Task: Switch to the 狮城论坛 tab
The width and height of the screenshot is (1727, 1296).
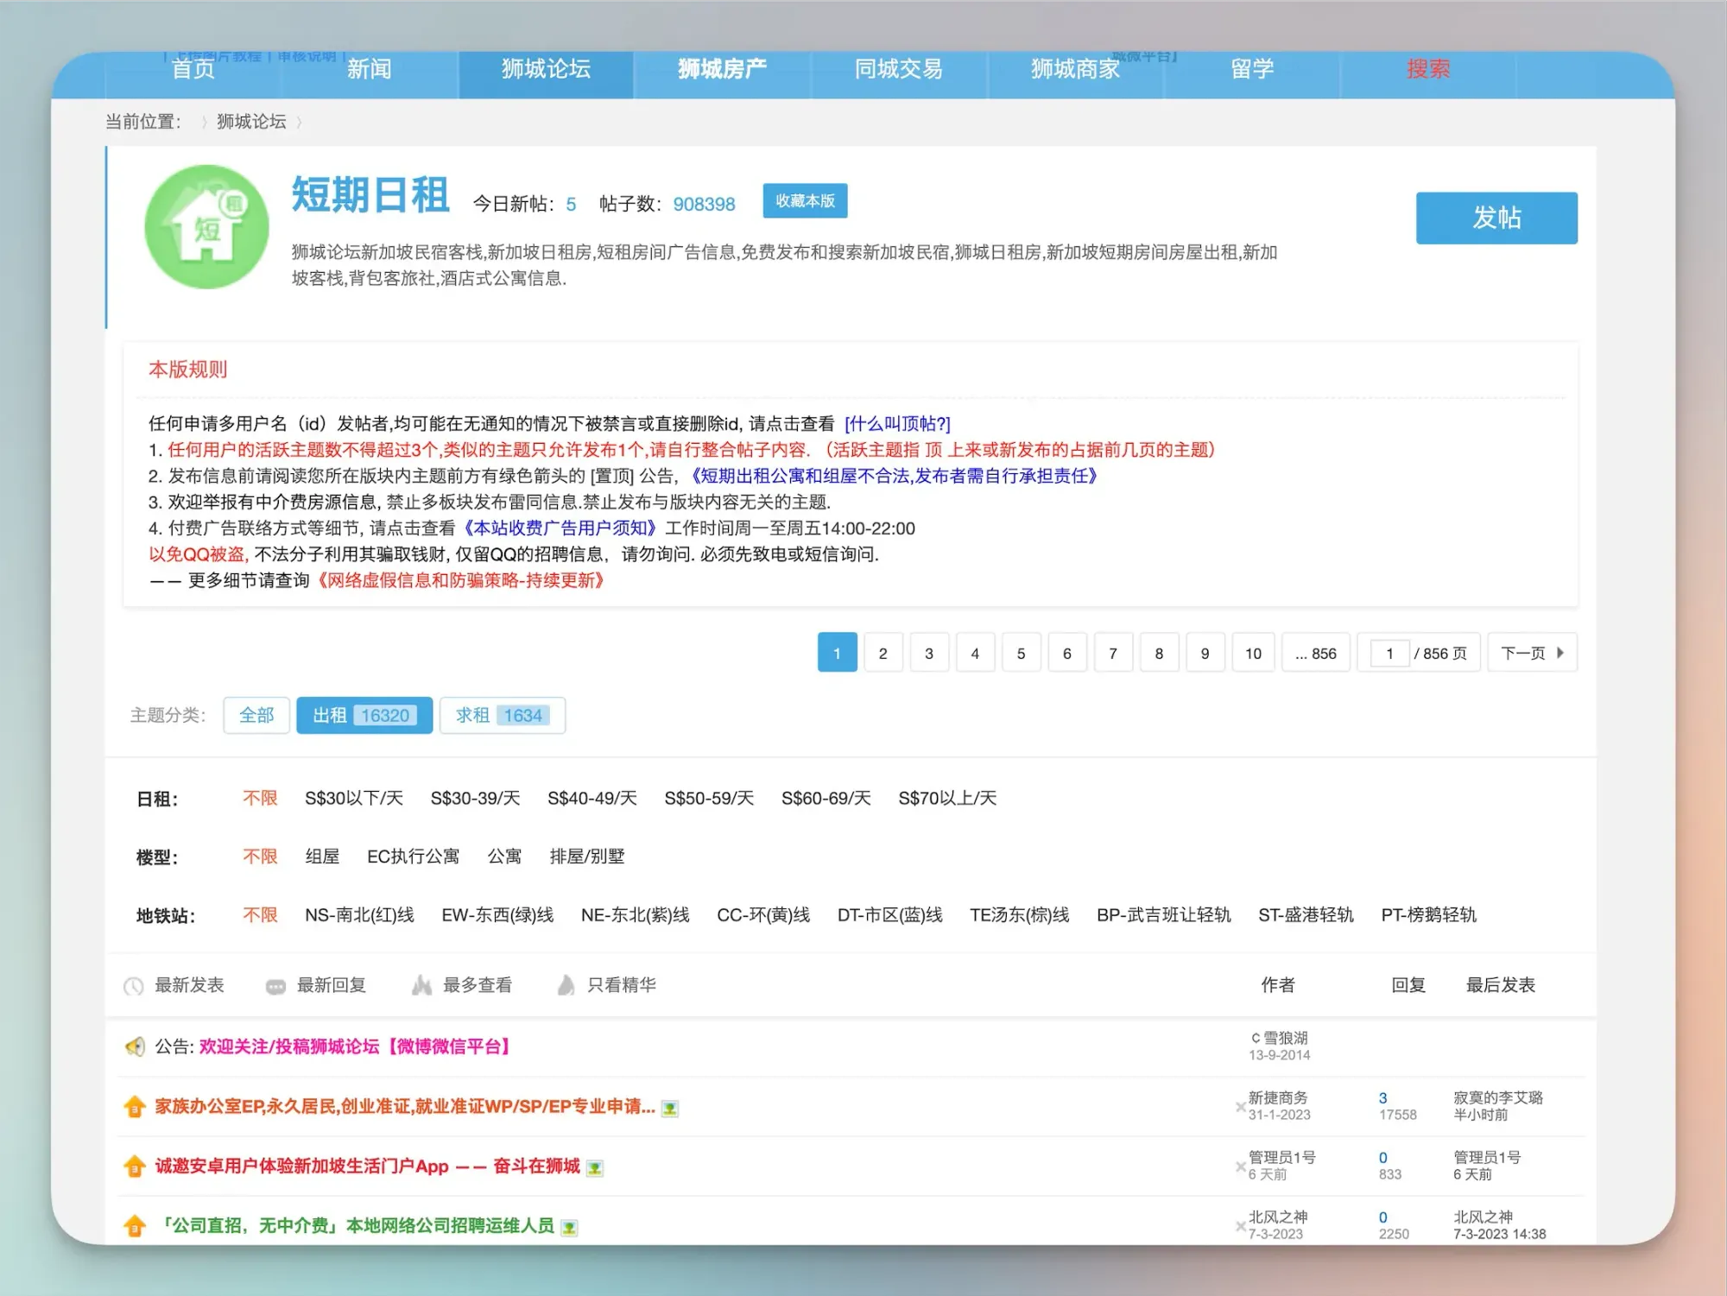Action: (x=546, y=69)
